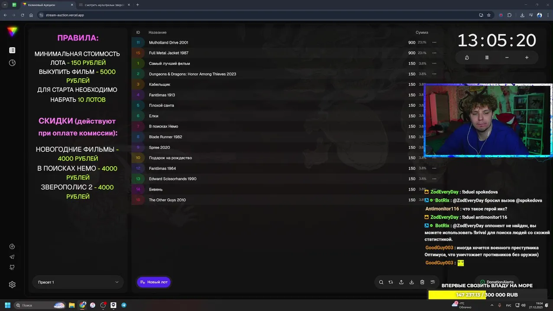Click the streamer webcam overlay
Image resolution: width=553 pixels, height=311 pixels.
click(488, 120)
